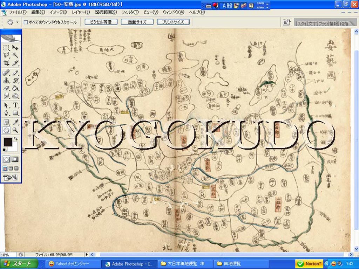Switch to Standard editing mode
Viewport: 359px width, 269px height.
tap(6, 159)
